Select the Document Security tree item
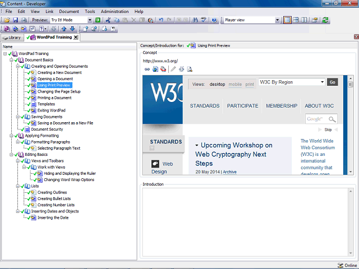The width and height of the screenshot is (359, 269). click(47, 129)
